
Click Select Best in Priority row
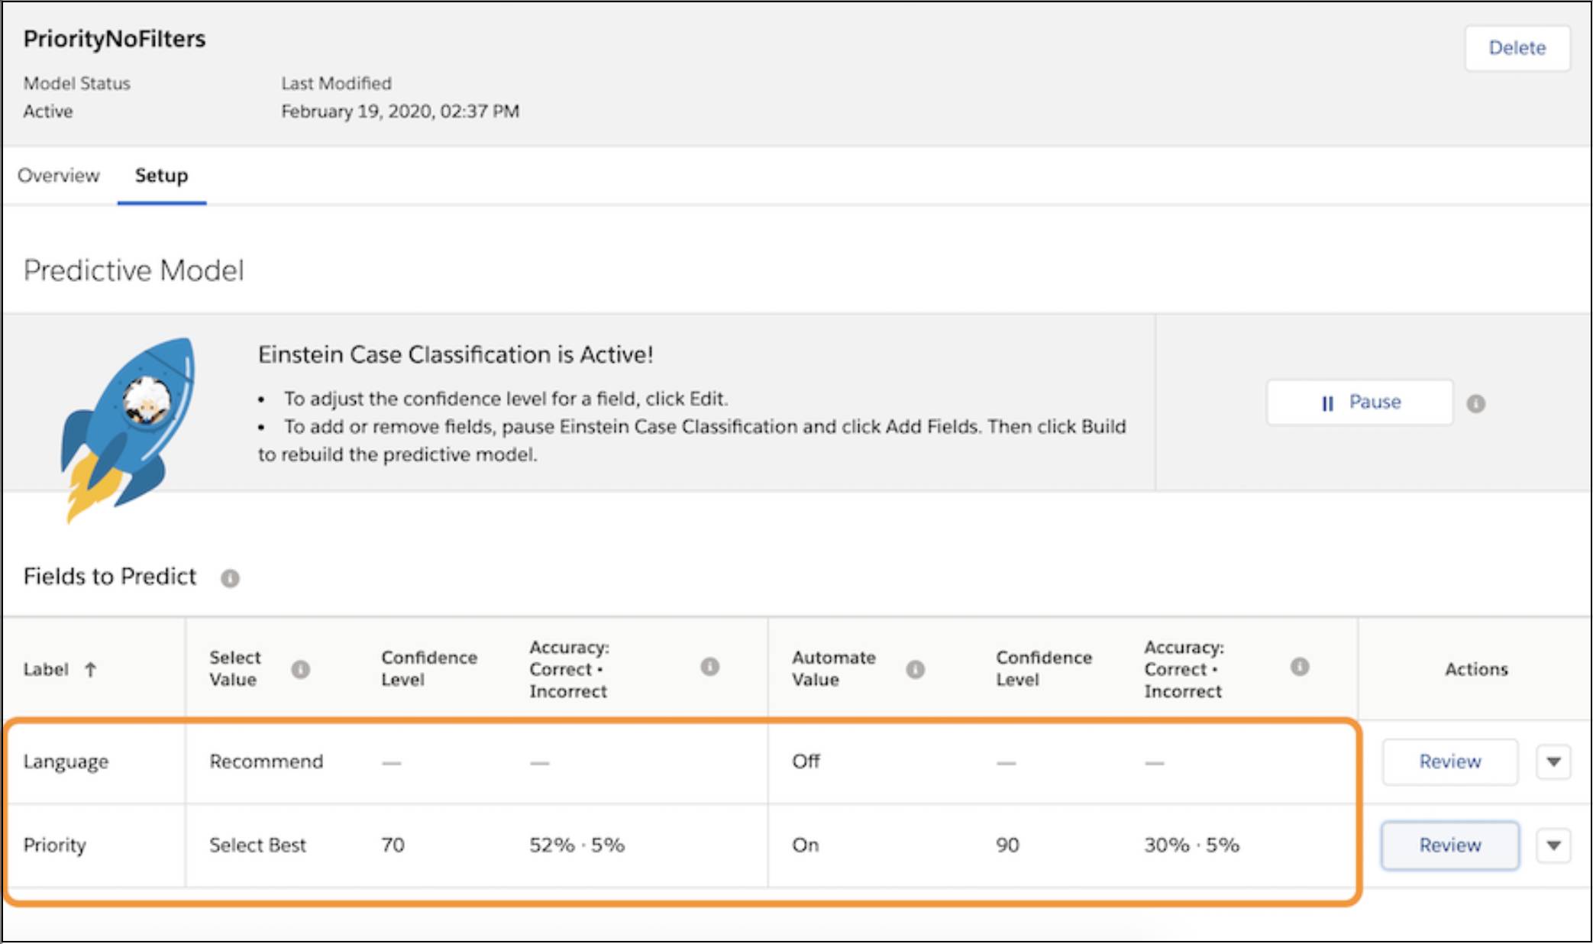(257, 845)
